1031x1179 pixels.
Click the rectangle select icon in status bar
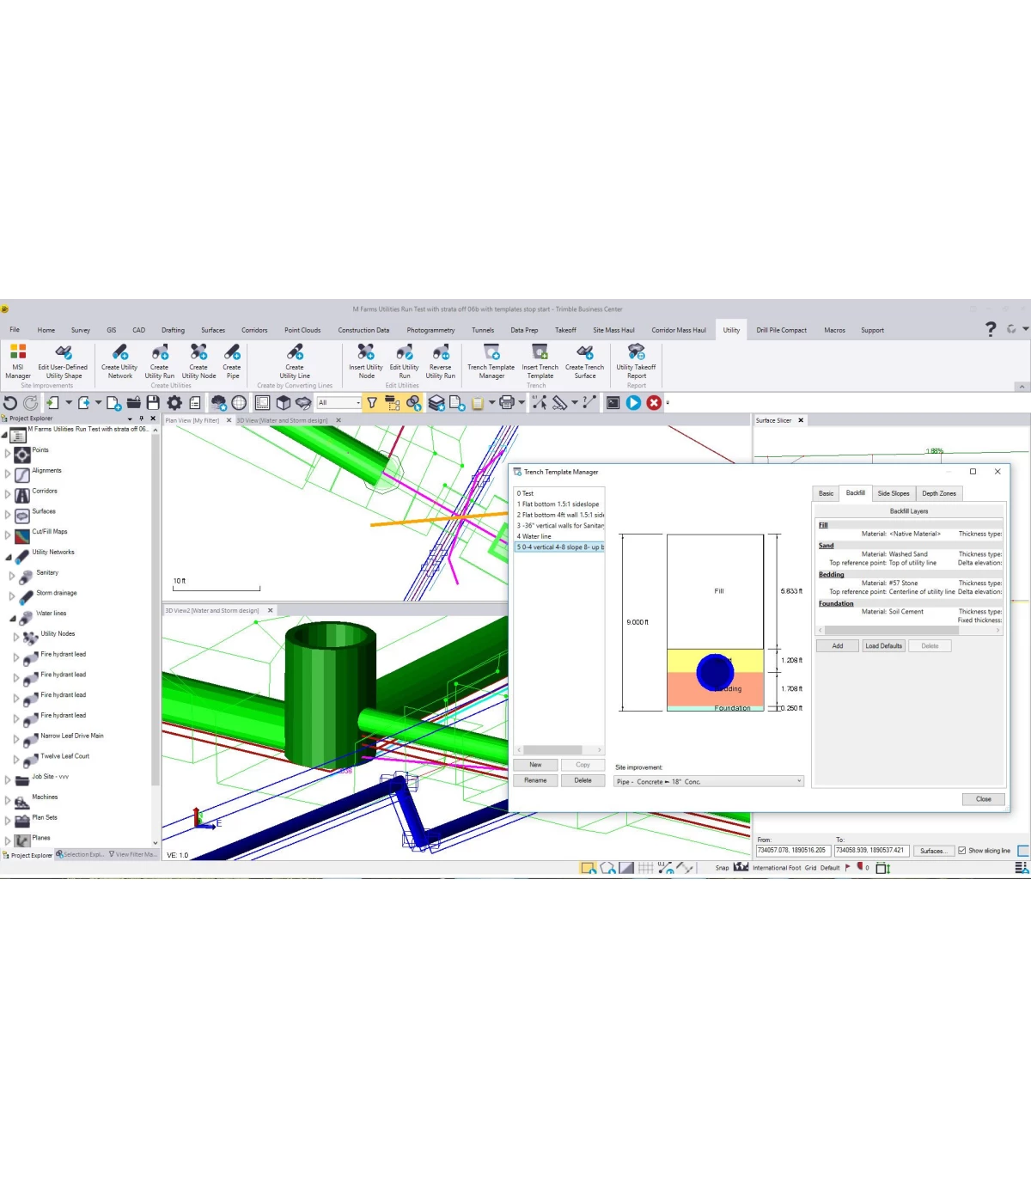[589, 868]
